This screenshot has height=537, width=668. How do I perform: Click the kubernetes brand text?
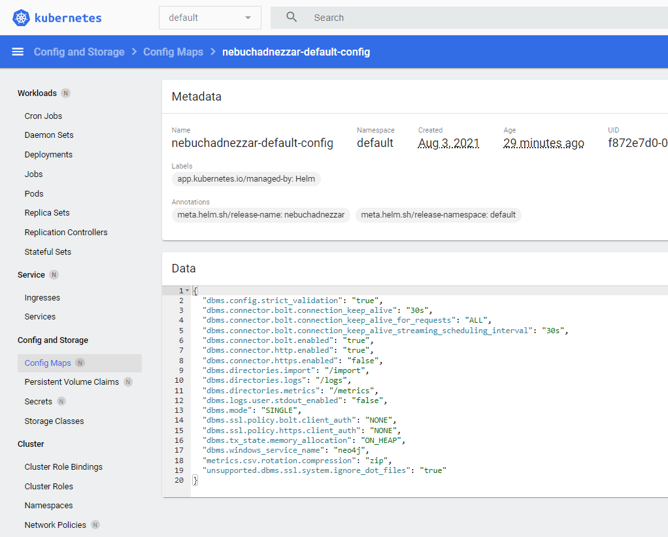click(x=68, y=18)
